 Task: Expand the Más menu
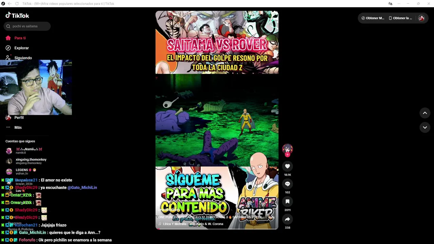pos(18,127)
